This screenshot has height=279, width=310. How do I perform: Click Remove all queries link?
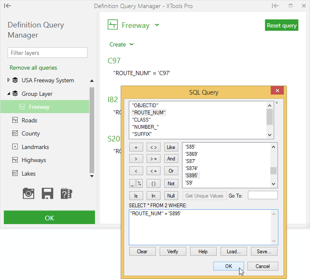tap(33, 68)
